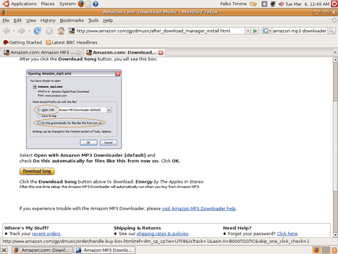Click the dialog example screenshot image
This screenshot has width=338, height=254.
click(x=74, y=109)
